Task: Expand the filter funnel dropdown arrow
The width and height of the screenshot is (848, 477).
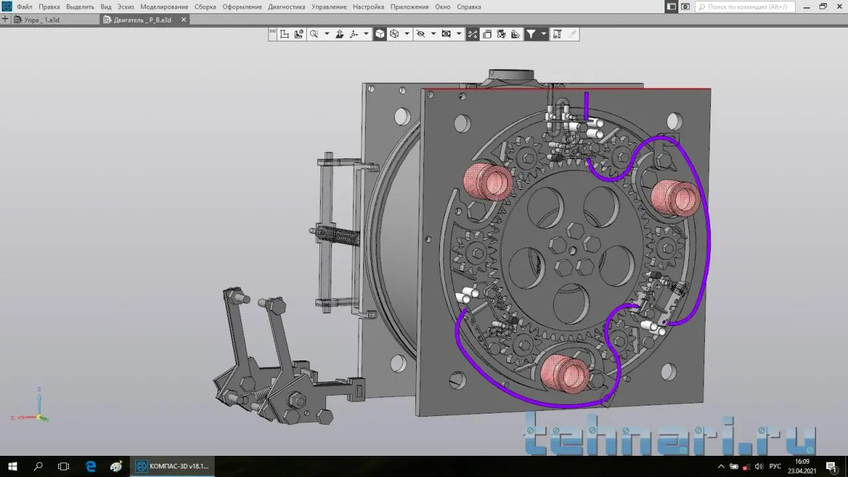Action: [x=543, y=34]
